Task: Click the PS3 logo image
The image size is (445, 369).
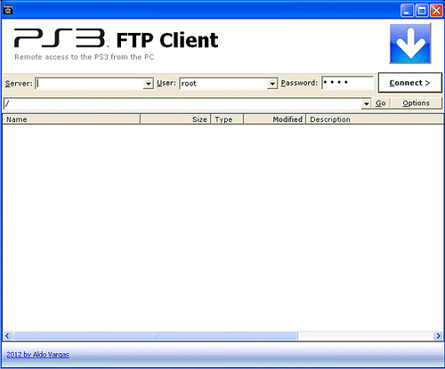Action: coord(61,38)
